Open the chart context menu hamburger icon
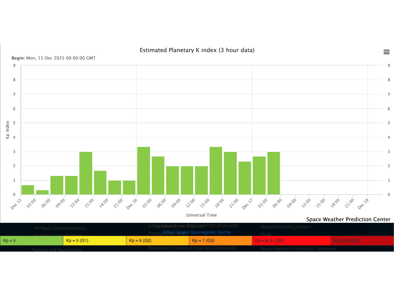The width and height of the screenshot is (394, 296). tap(386, 52)
